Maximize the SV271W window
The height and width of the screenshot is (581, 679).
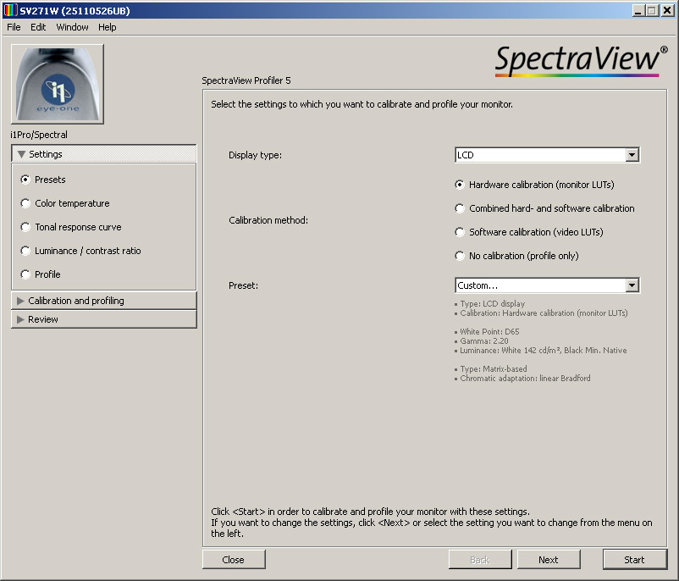coord(652,11)
